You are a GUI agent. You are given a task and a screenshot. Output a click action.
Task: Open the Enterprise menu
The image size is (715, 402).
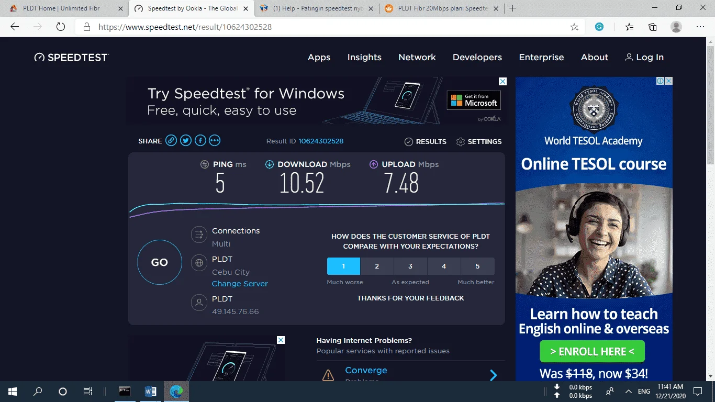[x=541, y=58]
